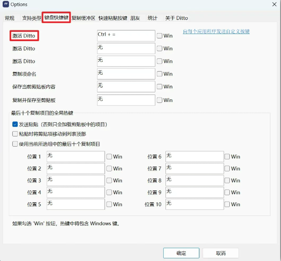Open the 向每个应用程序发送自定义按键 link
This screenshot has height=261, width=281.
(x=216, y=31)
